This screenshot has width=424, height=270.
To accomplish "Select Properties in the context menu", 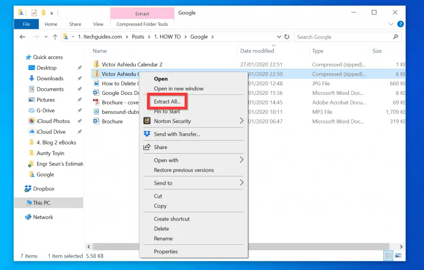I will (x=166, y=251).
